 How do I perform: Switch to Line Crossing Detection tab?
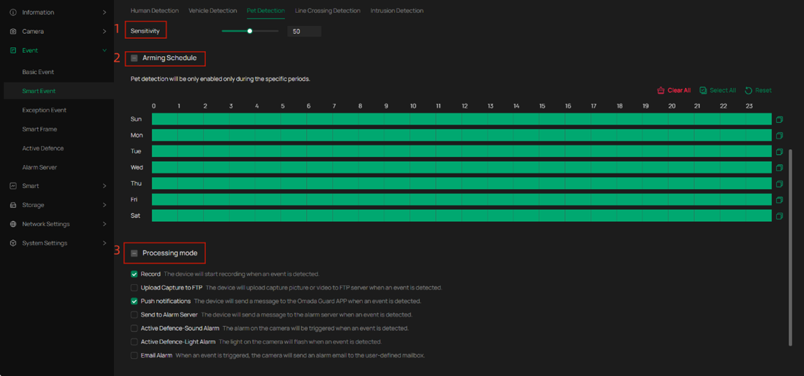click(x=327, y=11)
